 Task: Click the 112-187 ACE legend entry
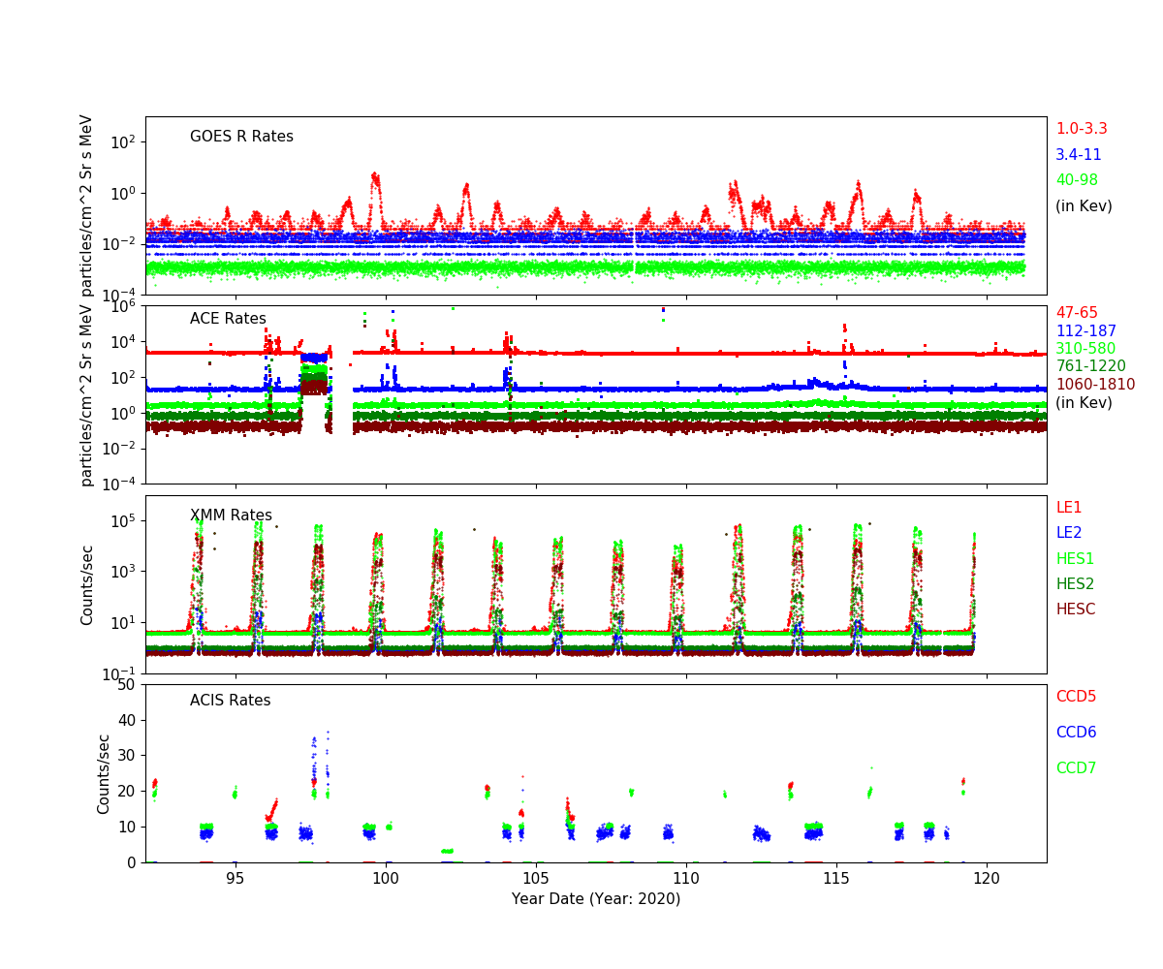click(1085, 331)
